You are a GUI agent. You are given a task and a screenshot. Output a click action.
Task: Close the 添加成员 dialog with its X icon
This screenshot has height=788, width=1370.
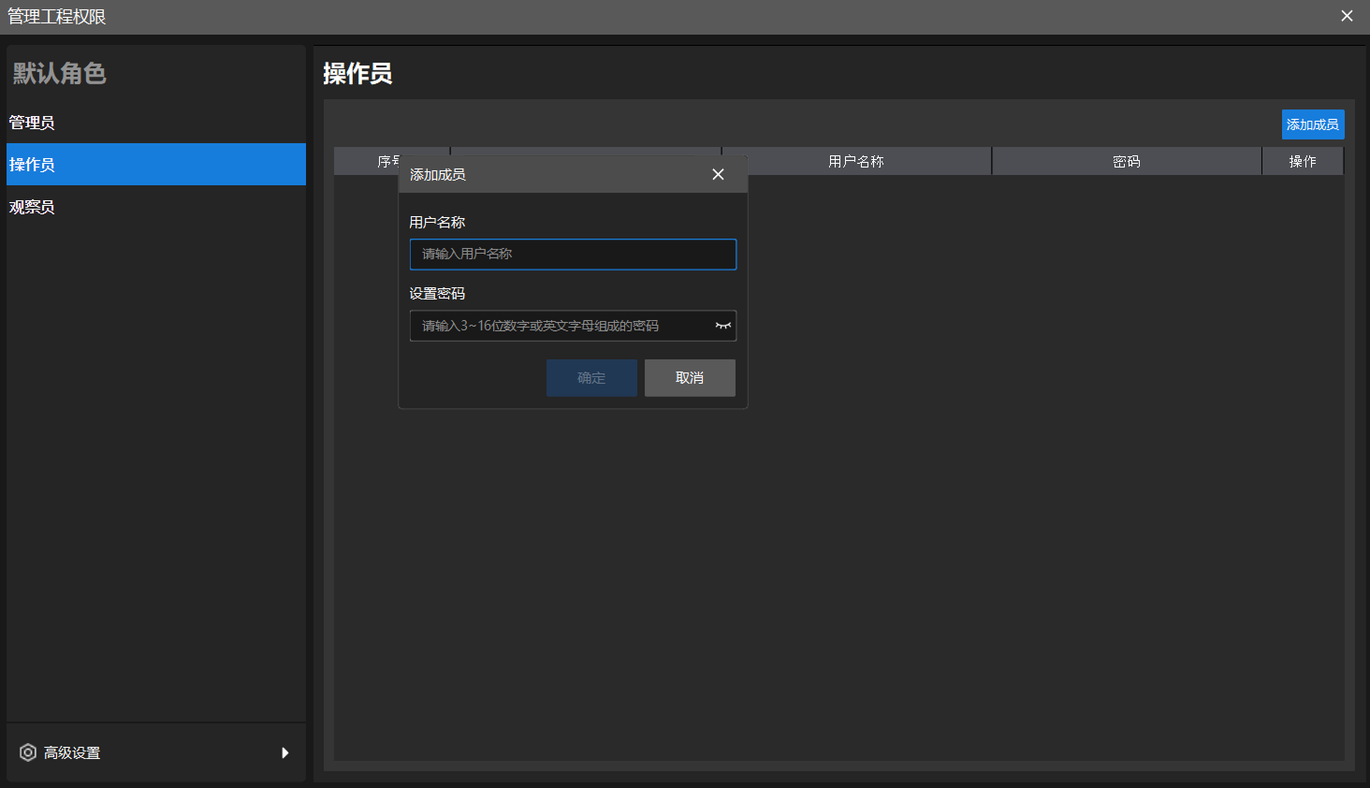pyautogui.click(x=718, y=174)
